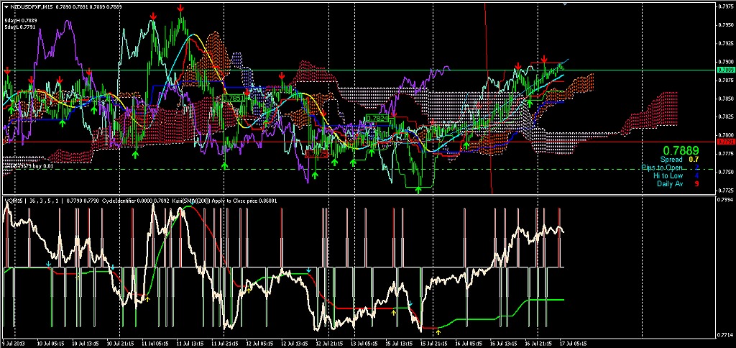Click 0.7975 on the price axis
Viewport: 736px width, 348px height.
click(x=726, y=6)
